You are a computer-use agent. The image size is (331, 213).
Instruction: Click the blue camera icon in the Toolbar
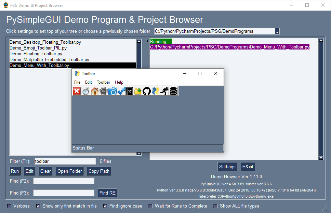coord(112,91)
